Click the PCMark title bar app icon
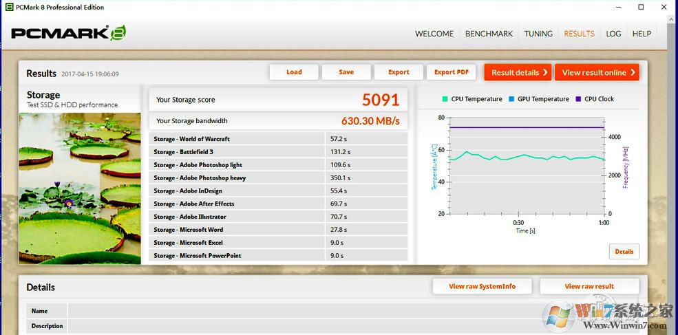Image resolution: width=678 pixels, height=335 pixels. pyautogui.click(x=8, y=8)
